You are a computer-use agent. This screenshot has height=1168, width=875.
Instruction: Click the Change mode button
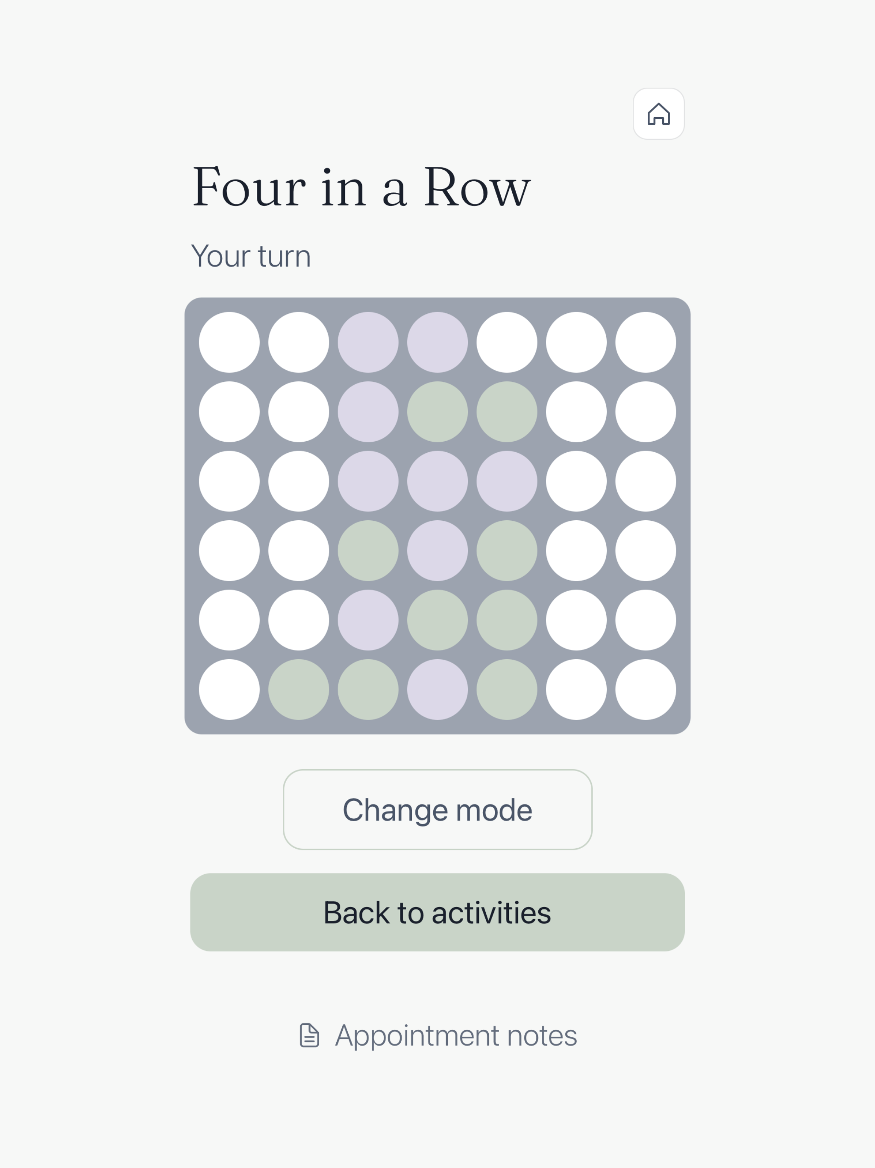pyautogui.click(x=437, y=809)
